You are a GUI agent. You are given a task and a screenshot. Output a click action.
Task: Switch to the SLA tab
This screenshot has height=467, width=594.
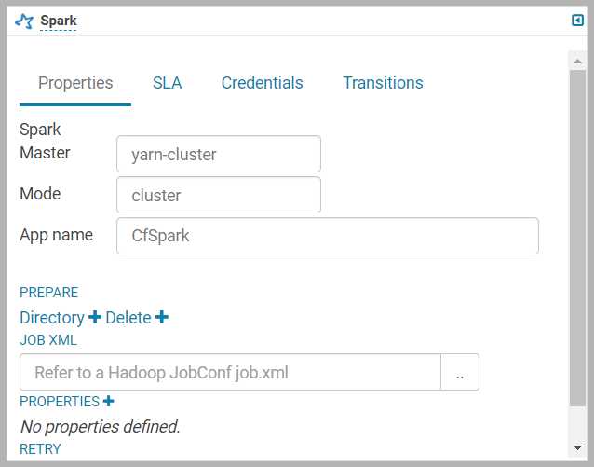(x=167, y=83)
